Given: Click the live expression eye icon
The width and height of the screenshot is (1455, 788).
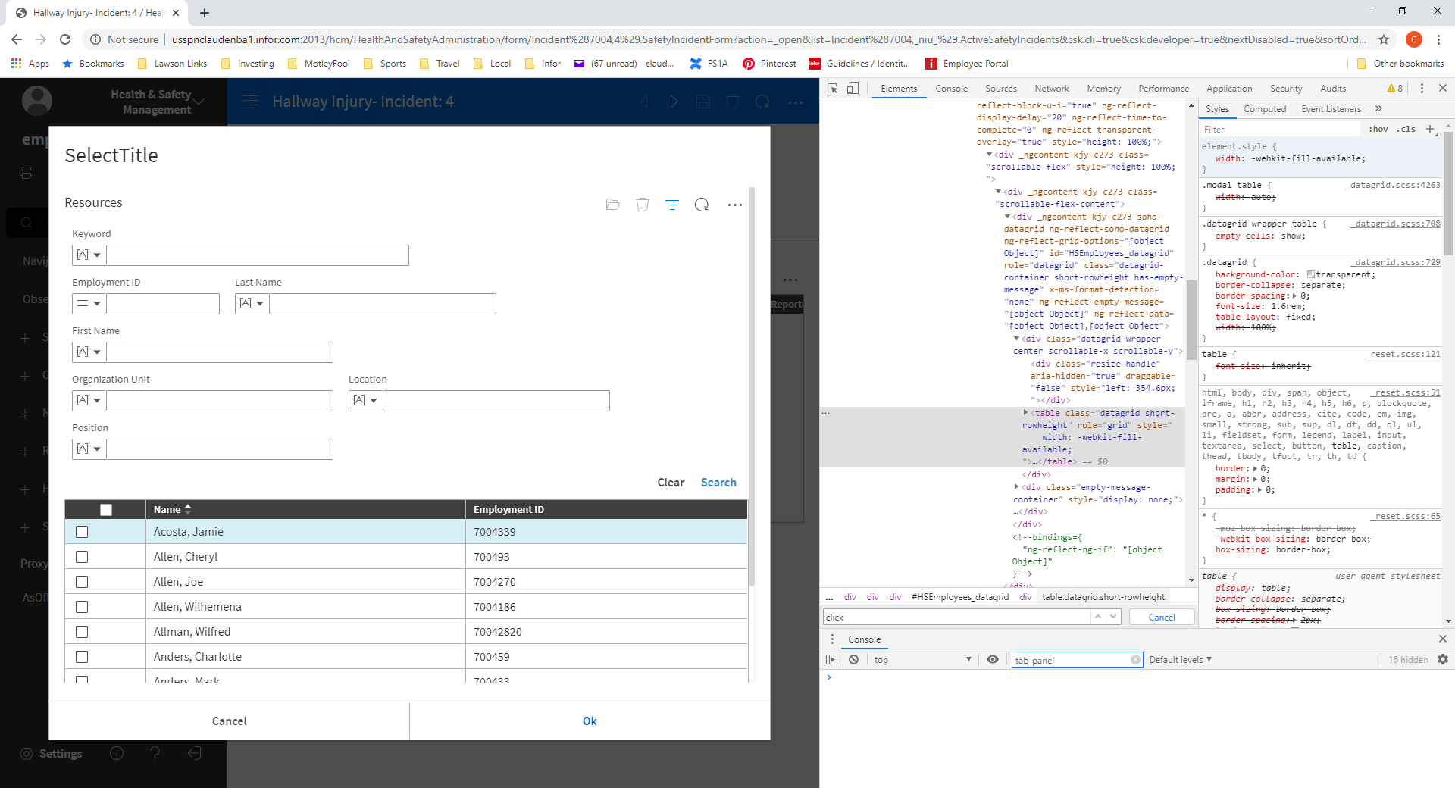Looking at the screenshot, I should (x=993, y=660).
